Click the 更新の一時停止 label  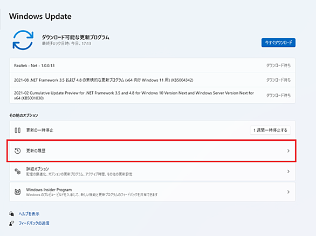coord(40,130)
